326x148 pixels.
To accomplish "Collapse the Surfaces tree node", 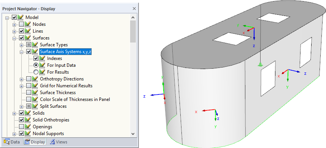I will click(14, 39).
